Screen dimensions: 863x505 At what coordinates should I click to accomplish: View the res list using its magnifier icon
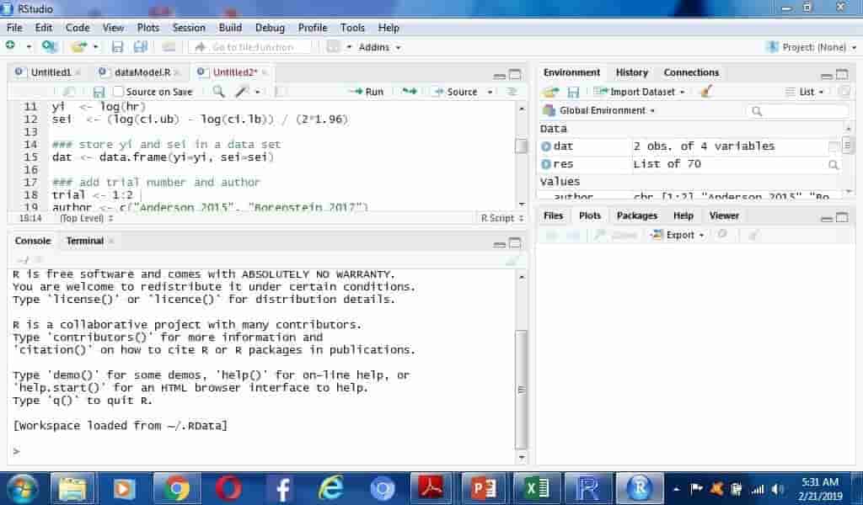834,165
